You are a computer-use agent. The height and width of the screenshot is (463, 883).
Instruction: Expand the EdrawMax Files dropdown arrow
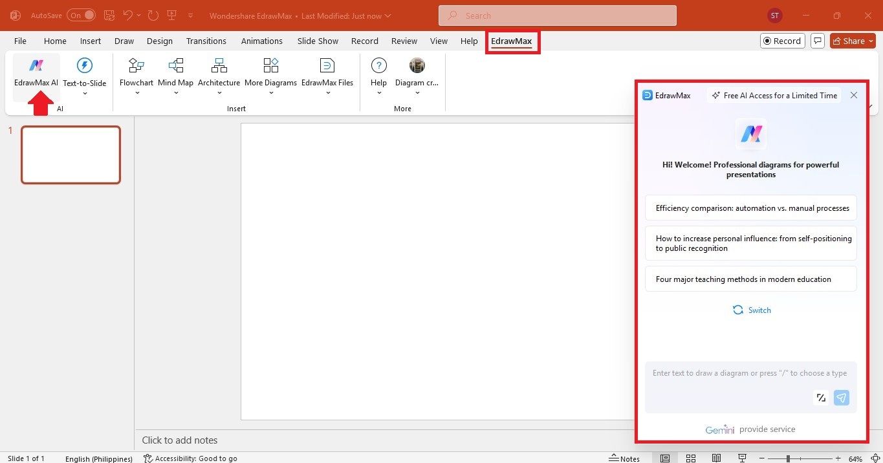(327, 93)
